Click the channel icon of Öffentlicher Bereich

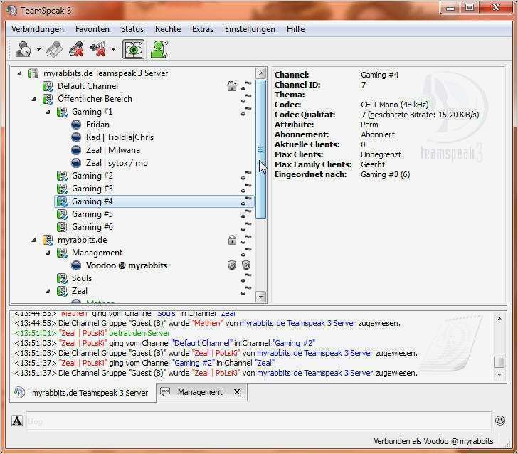48,99
